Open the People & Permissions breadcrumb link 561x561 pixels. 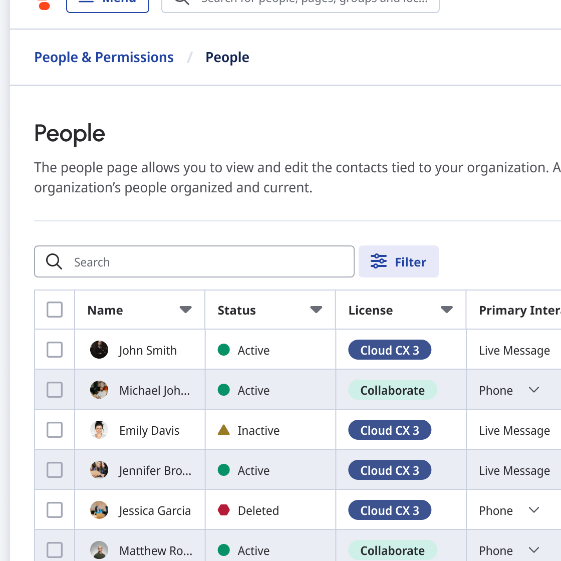point(104,58)
